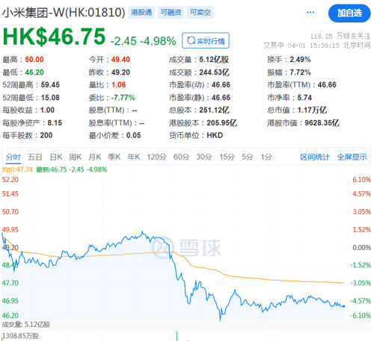Select the 60分 interval tab
Image resolution: width=374 pixels, height=341 pixels.
[181, 157]
